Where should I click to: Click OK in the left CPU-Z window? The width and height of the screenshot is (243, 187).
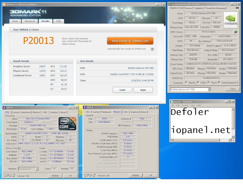(70, 176)
